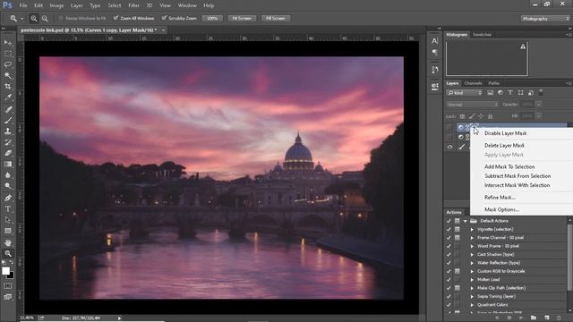Click the adjustment layer filter icon
Viewport: 573px width, 322px height.
tap(500, 93)
